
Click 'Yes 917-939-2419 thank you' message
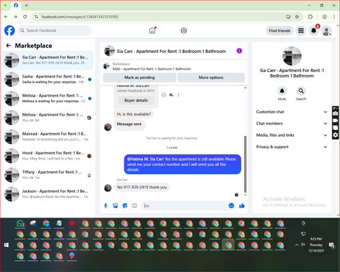click(x=141, y=187)
